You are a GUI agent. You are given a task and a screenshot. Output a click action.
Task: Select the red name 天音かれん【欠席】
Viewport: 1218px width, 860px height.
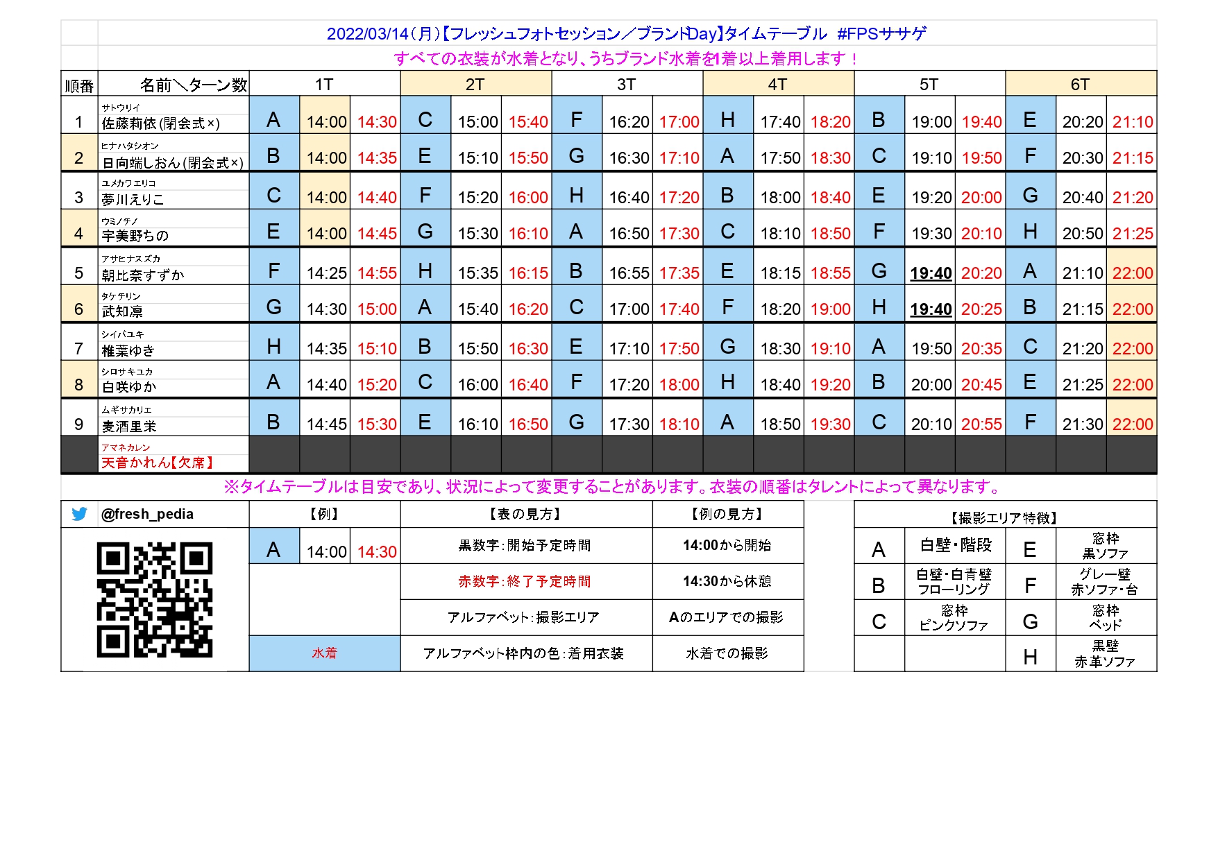[x=158, y=463]
